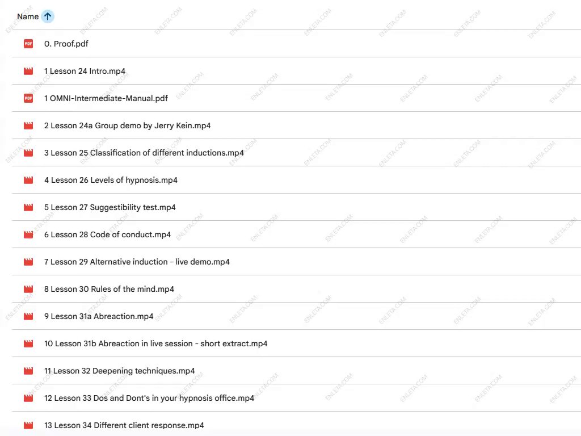Image resolution: width=581 pixels, height=436 pixels.
Task: Click the video icon for Lesson 24 Intro
Action: (28, 71)
